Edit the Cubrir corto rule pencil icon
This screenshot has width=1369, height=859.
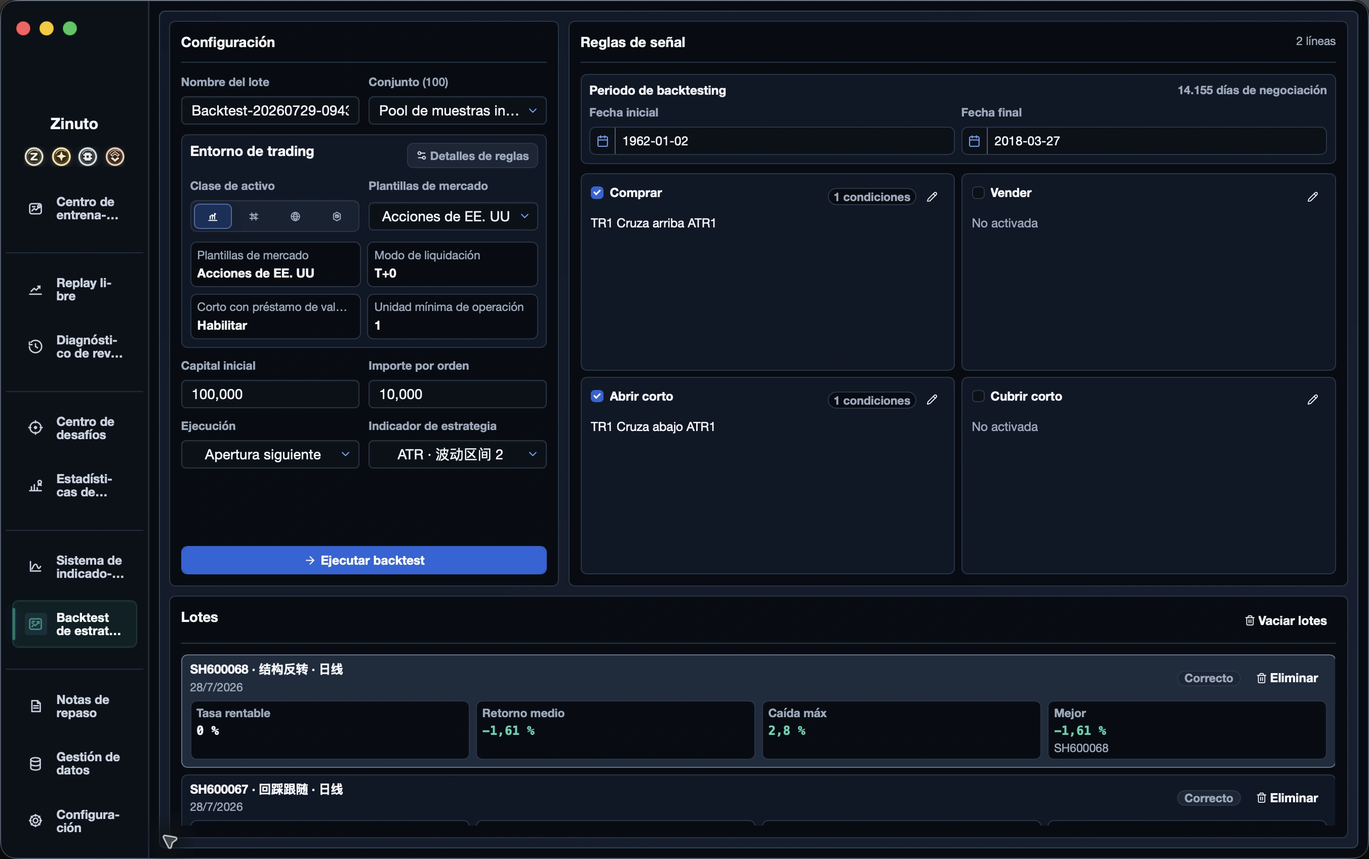pos(1312,400)
